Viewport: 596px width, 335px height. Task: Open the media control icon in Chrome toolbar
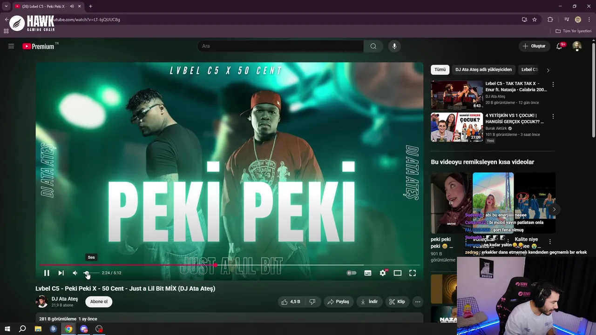(x=567, y=20)
